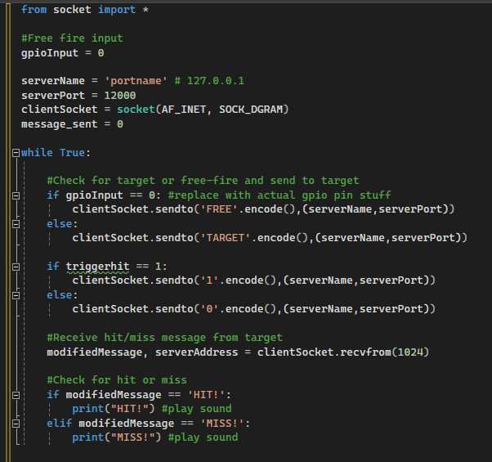This screenshot has height=462, width=492.
Task: Click the serverAddress variable
Action: [196, 352]
